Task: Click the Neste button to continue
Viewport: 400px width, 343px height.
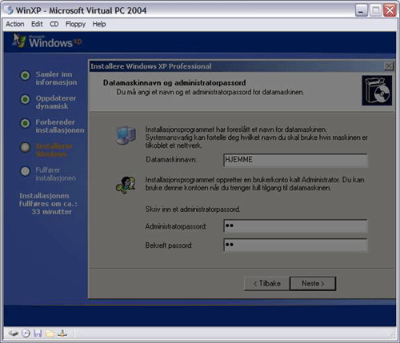Action: click(x=313, y=283)
